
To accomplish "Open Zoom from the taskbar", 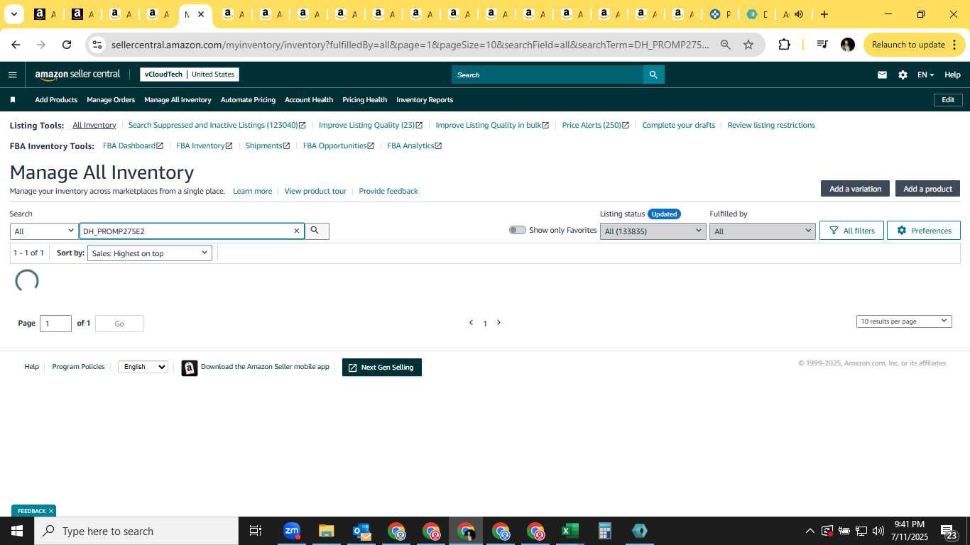I will point(292,531).
